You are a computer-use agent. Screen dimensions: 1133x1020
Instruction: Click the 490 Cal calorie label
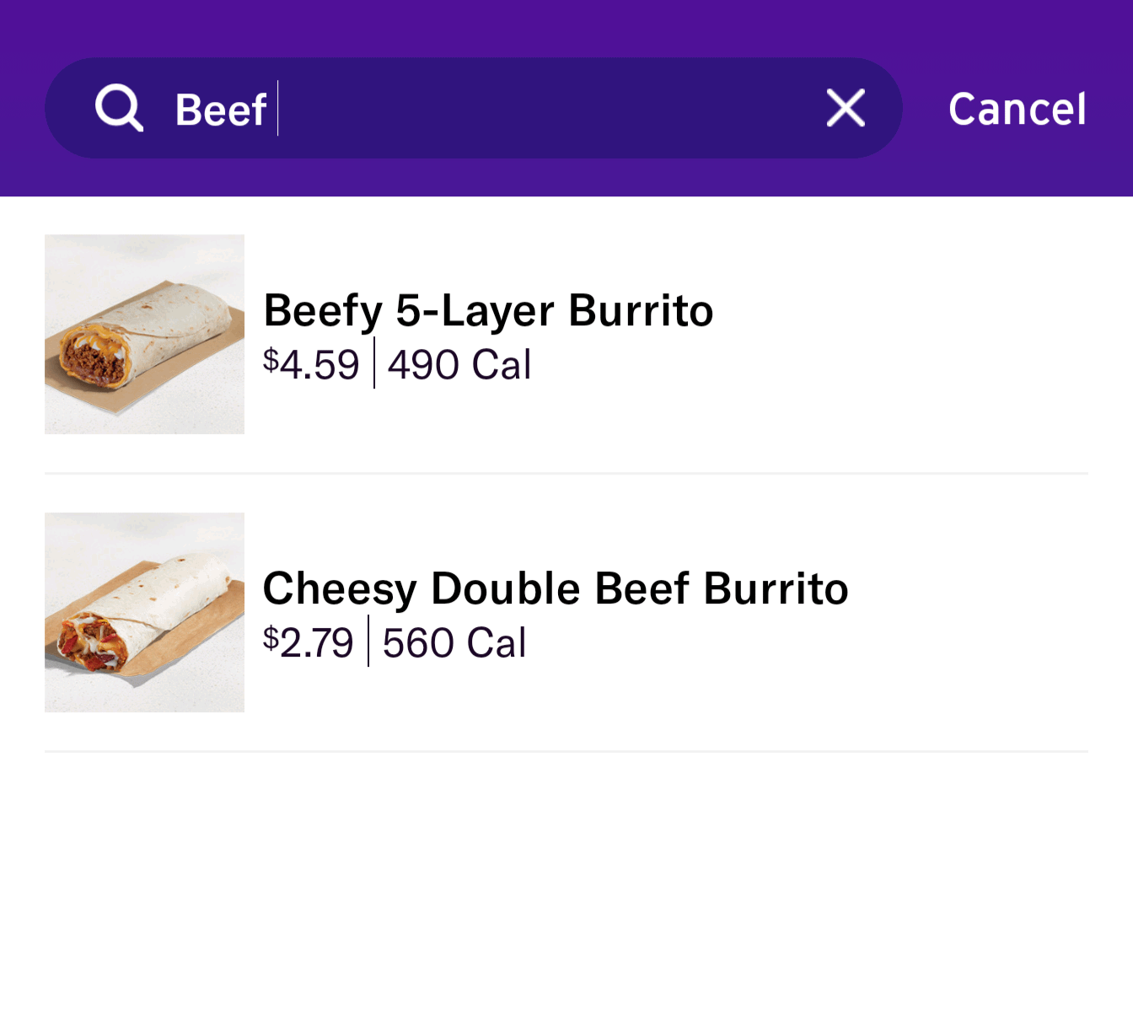coord(459,364)
